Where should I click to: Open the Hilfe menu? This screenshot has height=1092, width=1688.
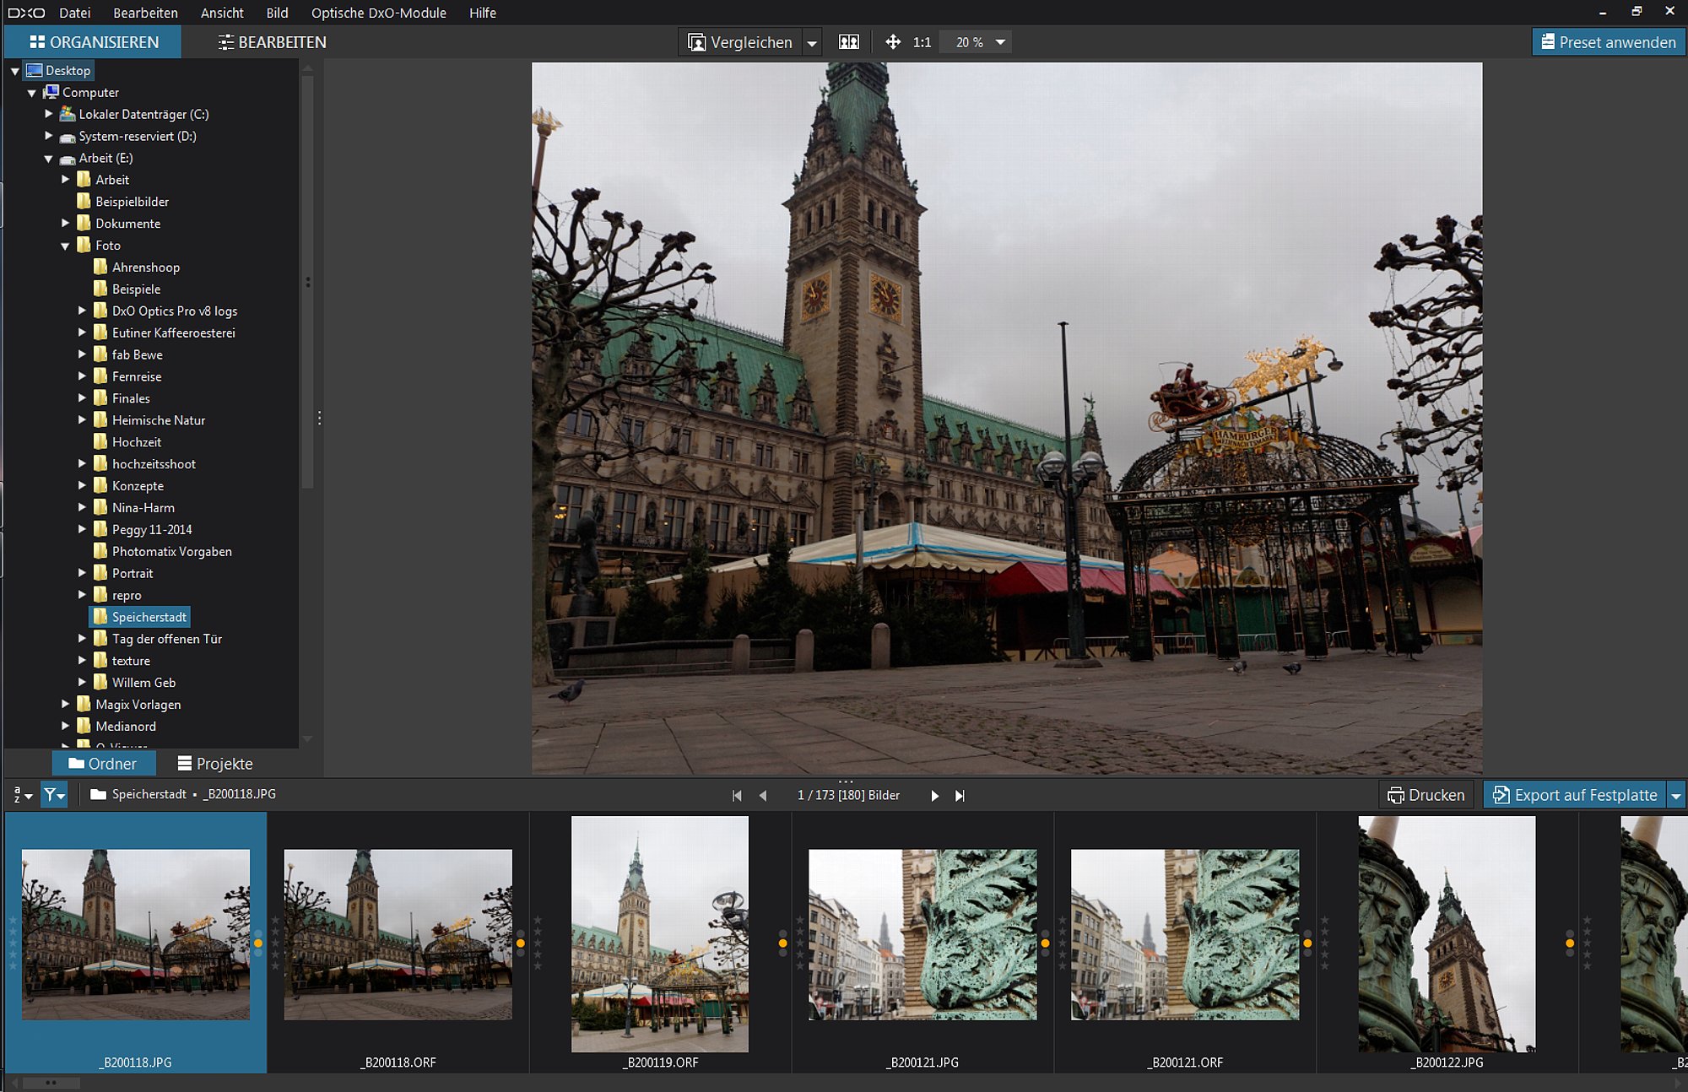(x=483, y=13)
